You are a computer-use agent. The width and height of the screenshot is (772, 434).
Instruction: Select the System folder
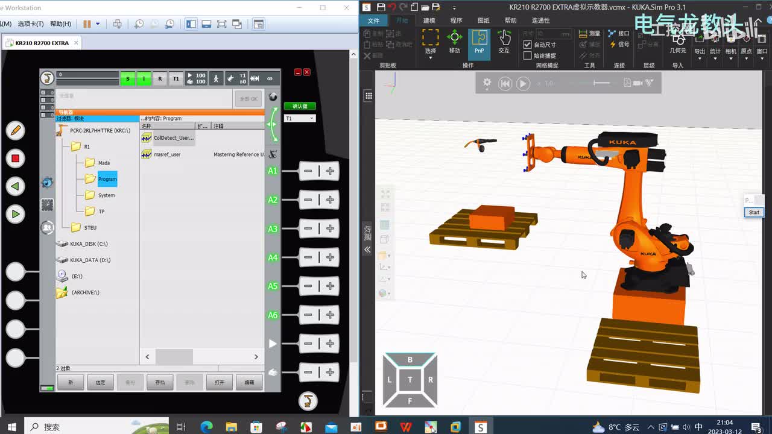(100, 195)
